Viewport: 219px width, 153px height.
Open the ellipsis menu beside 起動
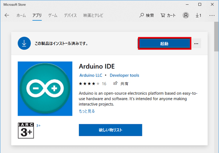tap(196, 44)
